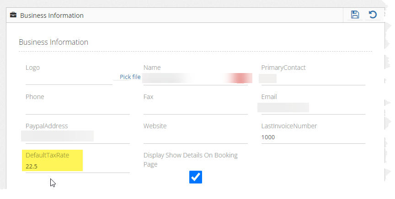Click the Business Information panel title text
Screen dimensions: 395x199
coord(52,16)
